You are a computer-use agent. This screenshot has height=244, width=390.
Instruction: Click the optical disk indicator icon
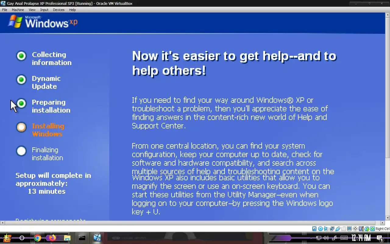tap(320, 229)
